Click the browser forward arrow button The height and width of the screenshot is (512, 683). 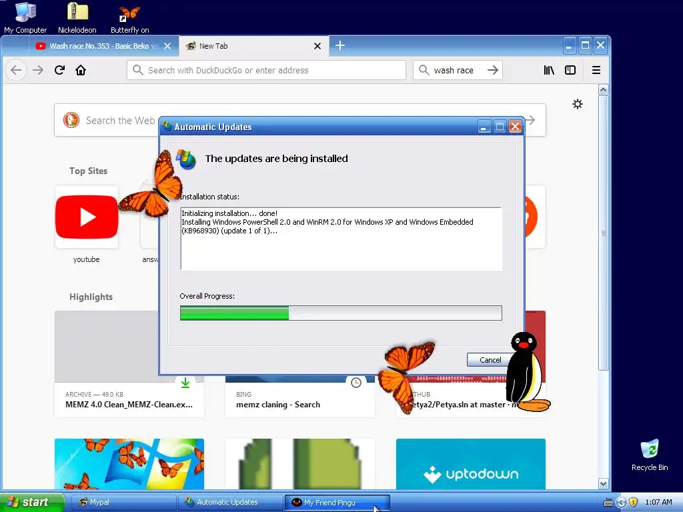[x=38, y=70]
